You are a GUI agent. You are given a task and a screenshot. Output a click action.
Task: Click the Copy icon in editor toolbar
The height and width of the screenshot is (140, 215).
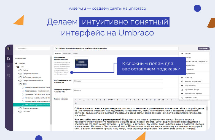pos(100,100)
